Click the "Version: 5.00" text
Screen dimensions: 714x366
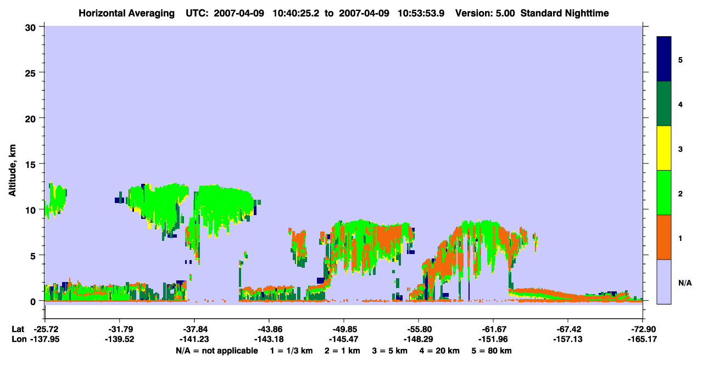[484, 13]
